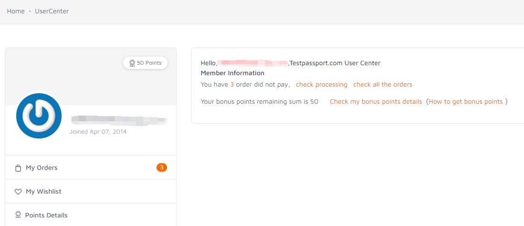Screen dimensions: 524x226
Task: Follow the check all the orders link
Action: click(x=383, y=85)
